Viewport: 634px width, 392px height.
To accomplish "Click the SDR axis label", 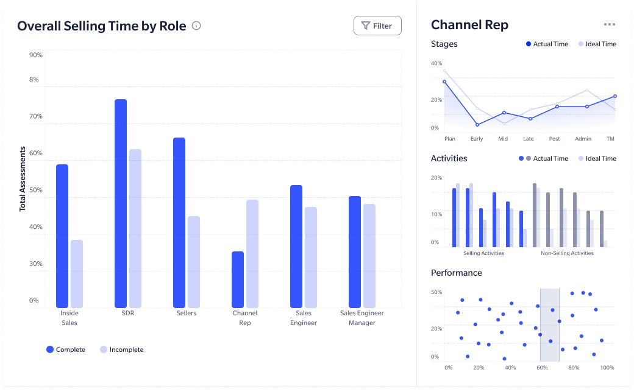I will pyautogui.click(x=128, y=313).
